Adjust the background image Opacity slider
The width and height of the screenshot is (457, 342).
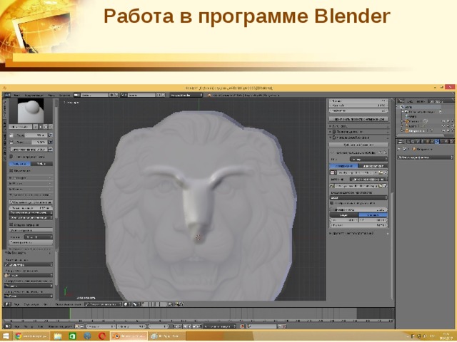point(358,209)
